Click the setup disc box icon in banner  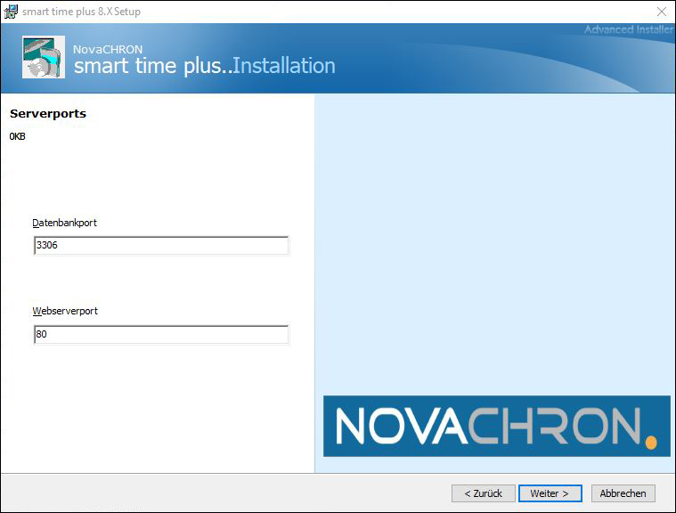(x=44, y=57)
